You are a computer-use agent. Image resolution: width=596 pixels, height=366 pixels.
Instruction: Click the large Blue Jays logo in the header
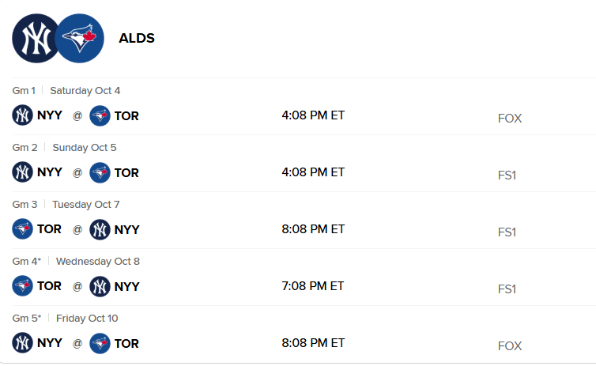click(81, 38)
